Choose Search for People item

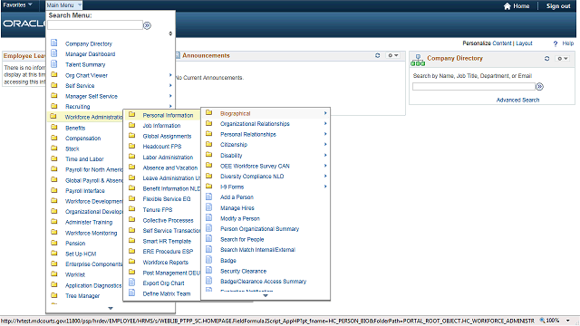click(242, 239)
